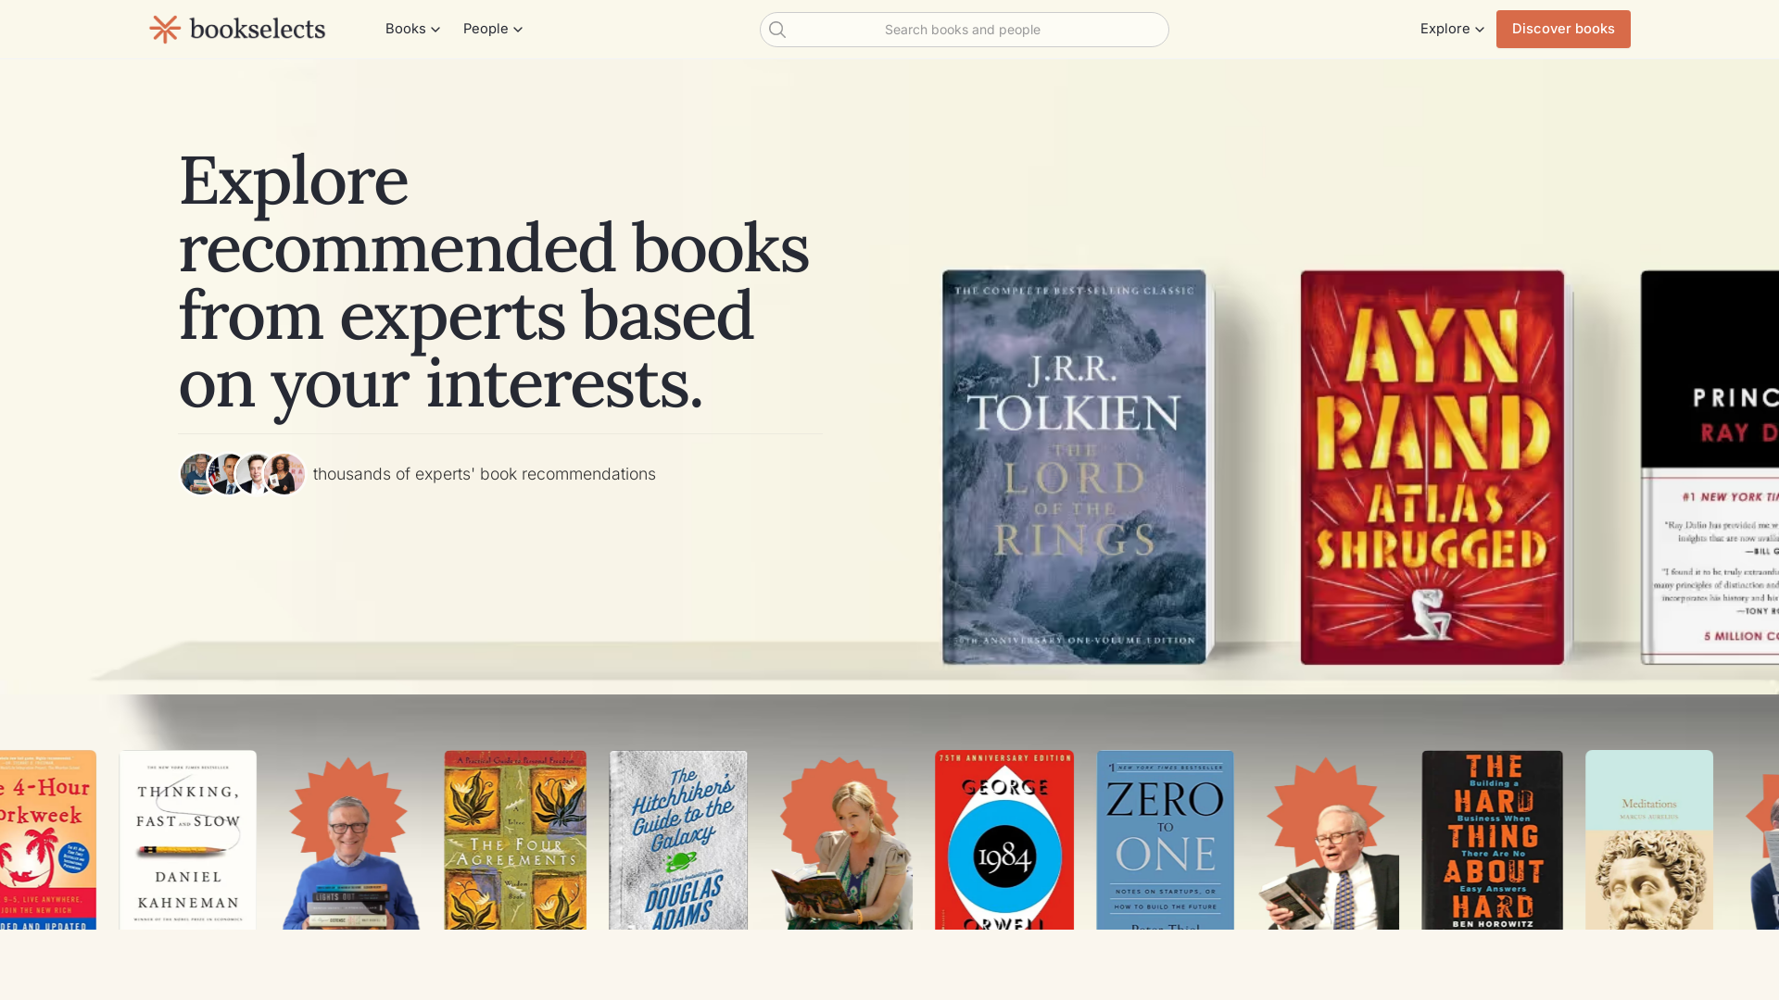Open Warren Buffett reading portrait
This screenshot has height=1000, width=1779.
(x=1329, y=843)
